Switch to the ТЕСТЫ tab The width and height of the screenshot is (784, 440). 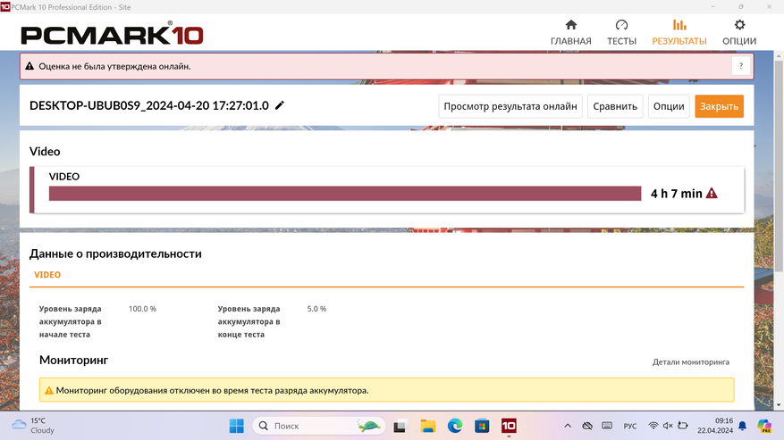pyautogui.click(x=621, y=32)
